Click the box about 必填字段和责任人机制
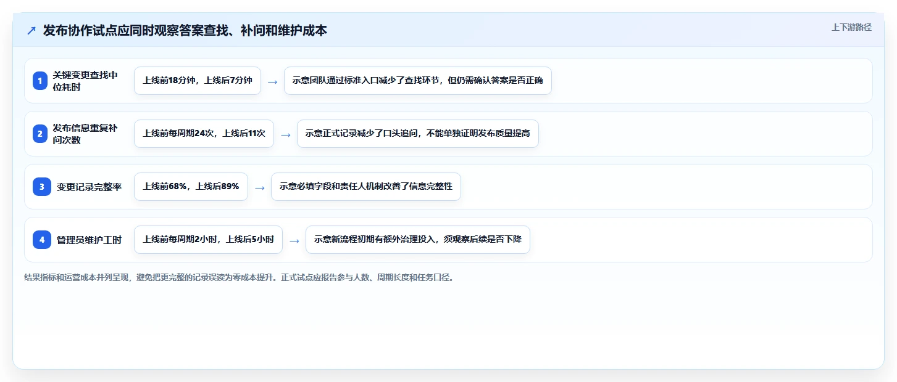Screen dimensions: 897x382 (x=366, y=187)
